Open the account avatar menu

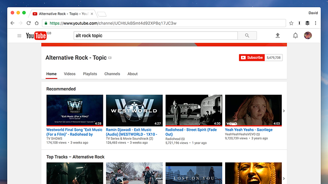(x=308, y=36)
